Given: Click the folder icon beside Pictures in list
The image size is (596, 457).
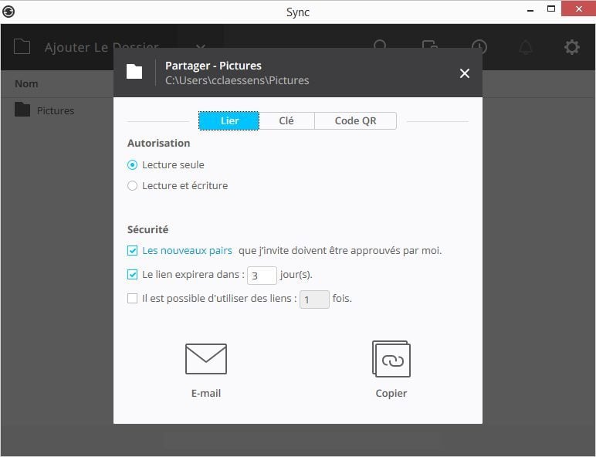Looking at the screenshot, I should pyautogui.click(x=22, y=110).
